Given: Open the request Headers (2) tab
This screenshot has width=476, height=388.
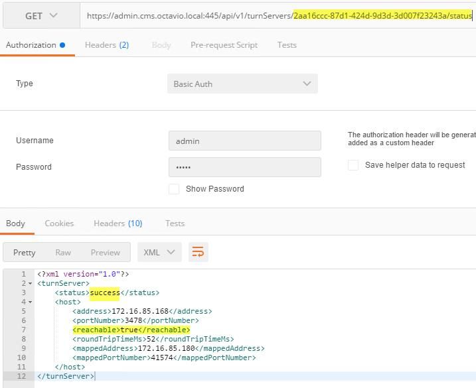Looking at the screenshot, I should 107,45.
